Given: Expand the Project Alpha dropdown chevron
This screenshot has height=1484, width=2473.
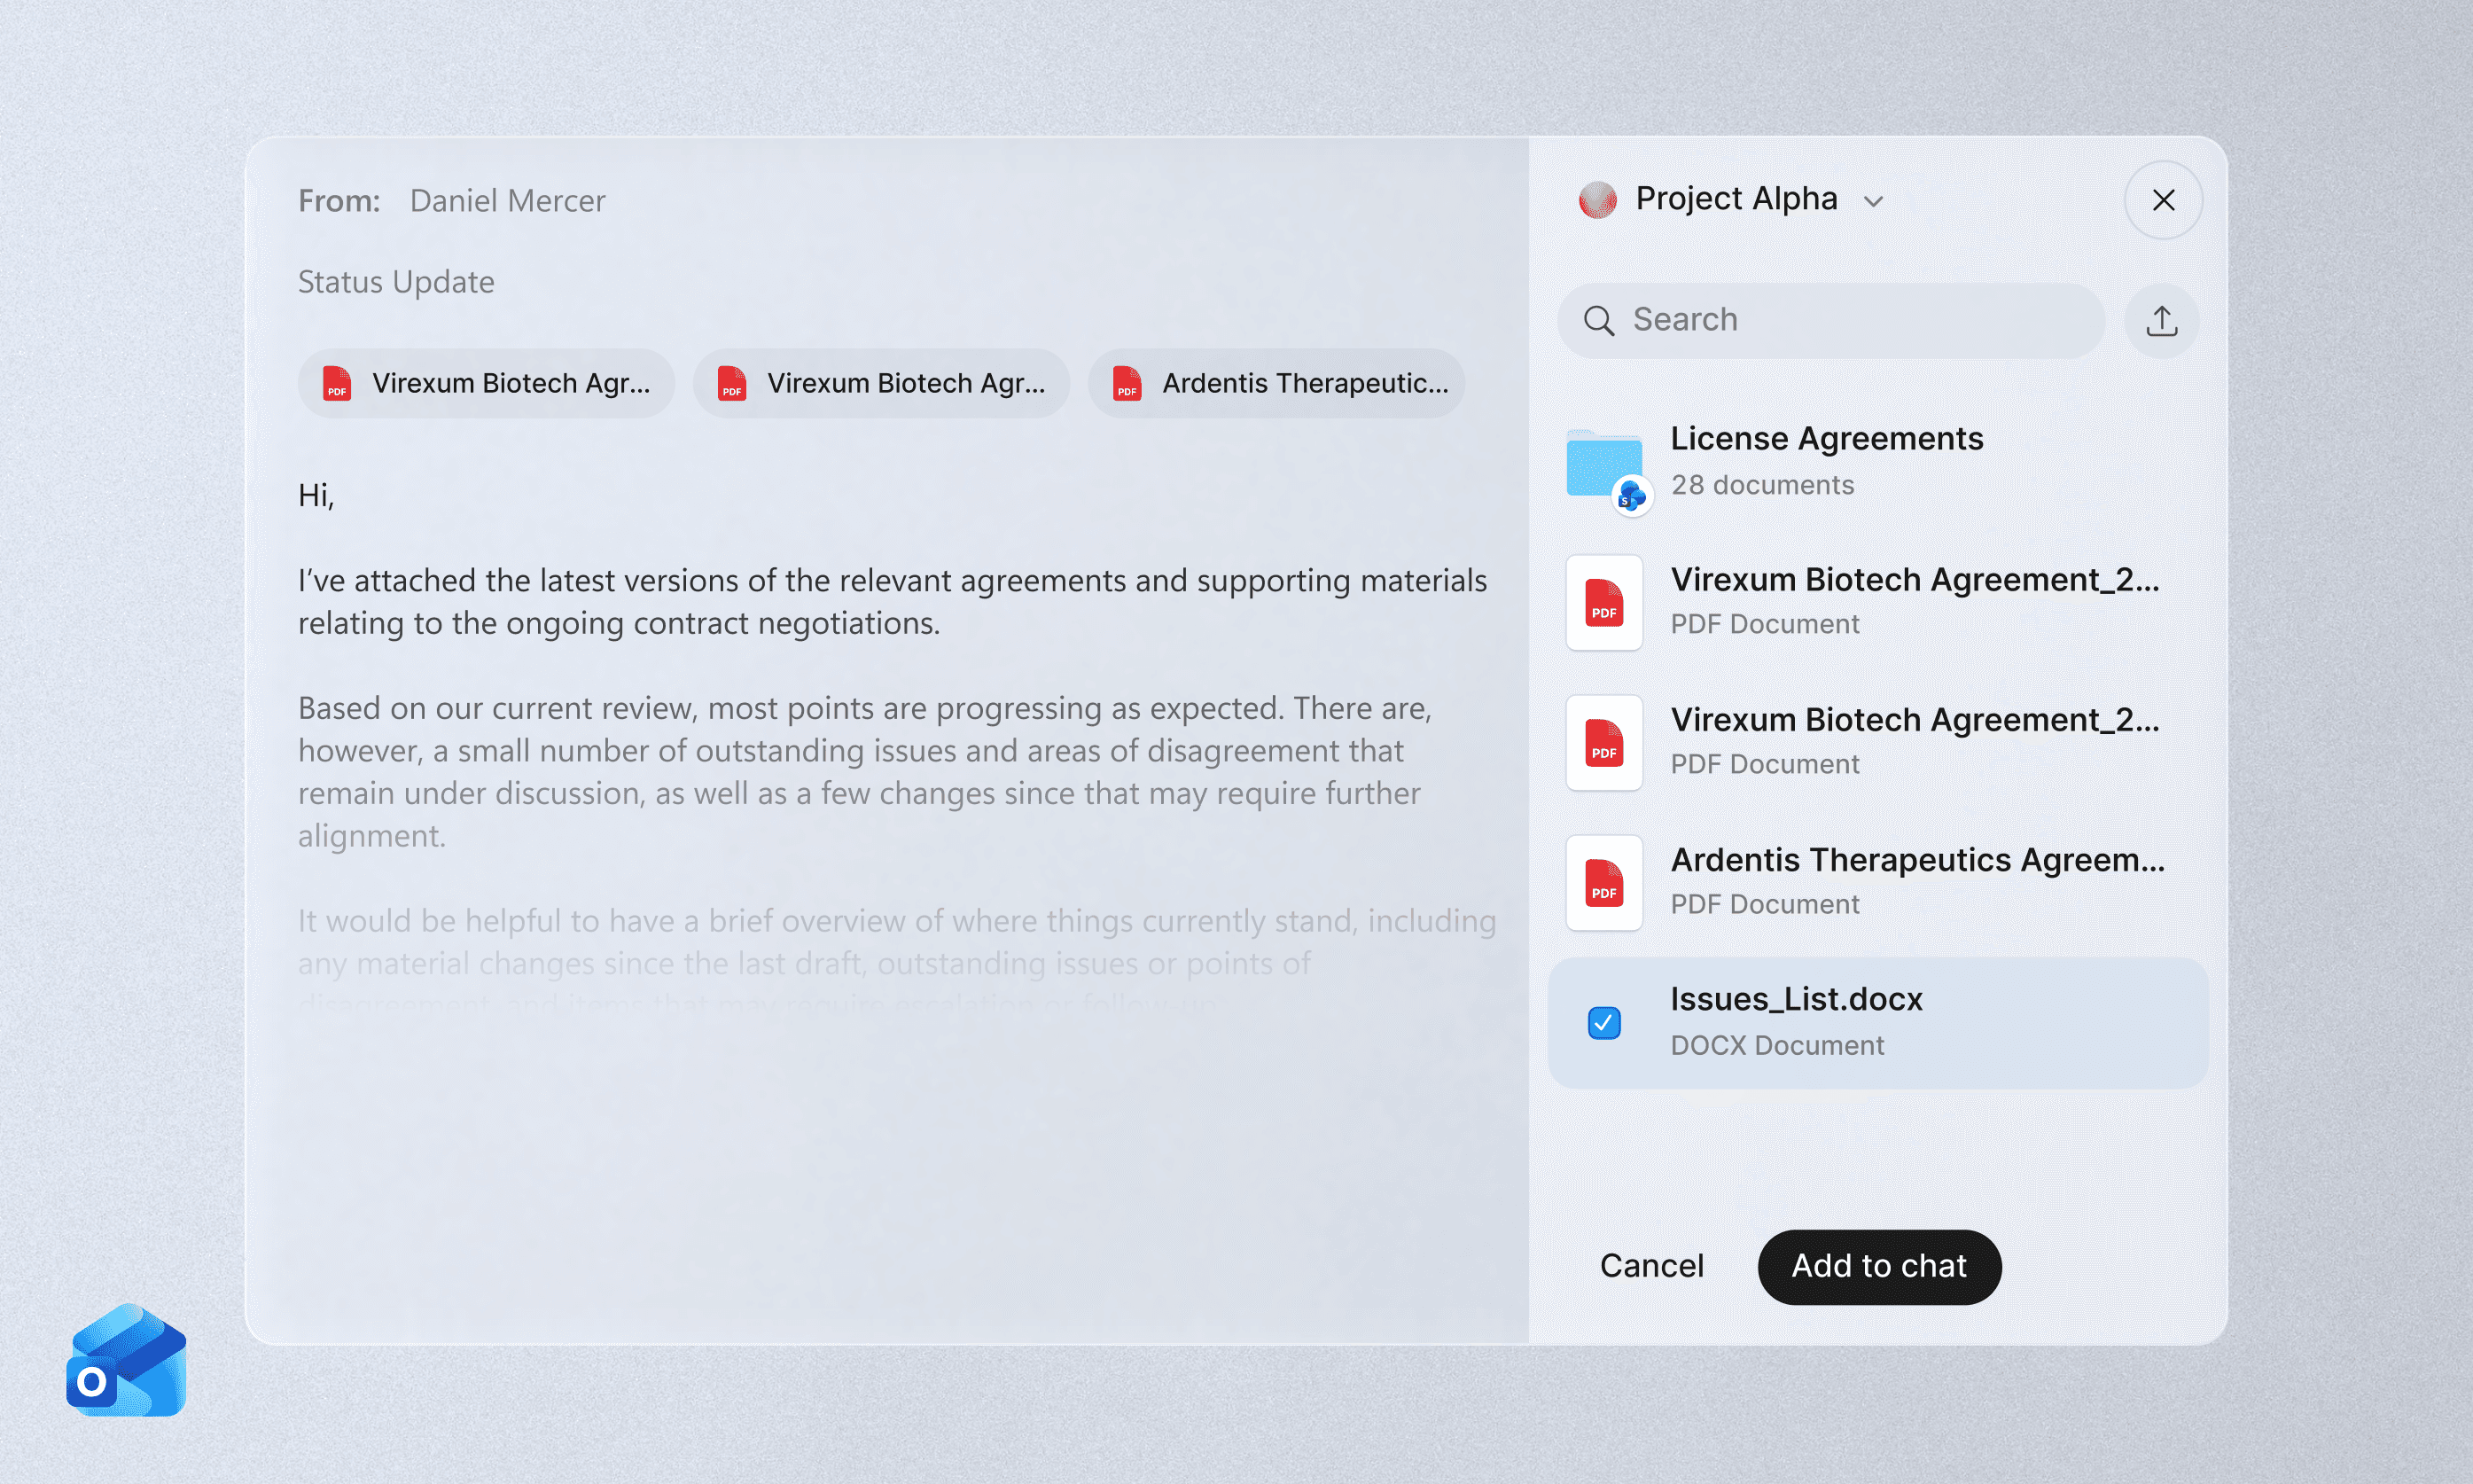Looking at the screenshot, I should [x=1873, y=202].
